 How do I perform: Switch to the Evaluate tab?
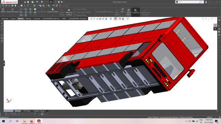37,18
